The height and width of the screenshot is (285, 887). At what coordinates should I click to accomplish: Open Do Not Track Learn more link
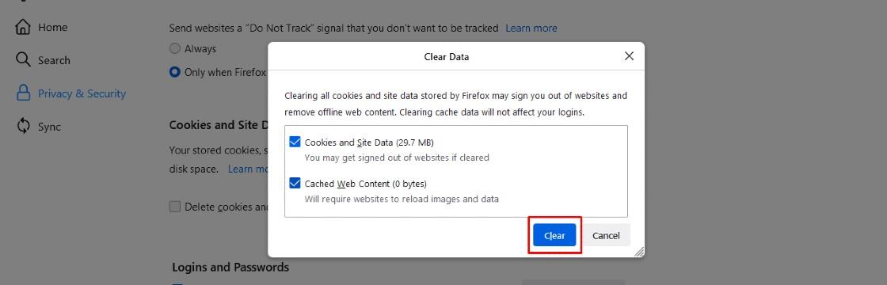point(531,28)
